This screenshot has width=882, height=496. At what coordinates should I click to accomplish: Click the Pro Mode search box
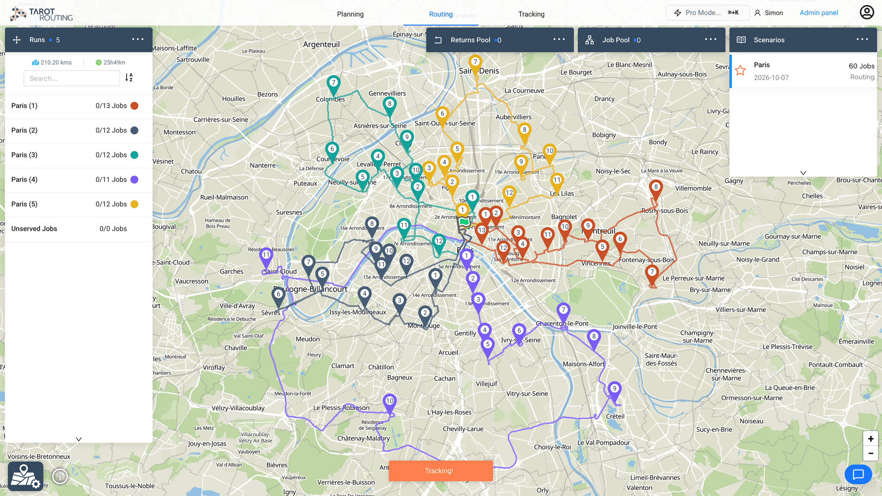click(707, 13)
